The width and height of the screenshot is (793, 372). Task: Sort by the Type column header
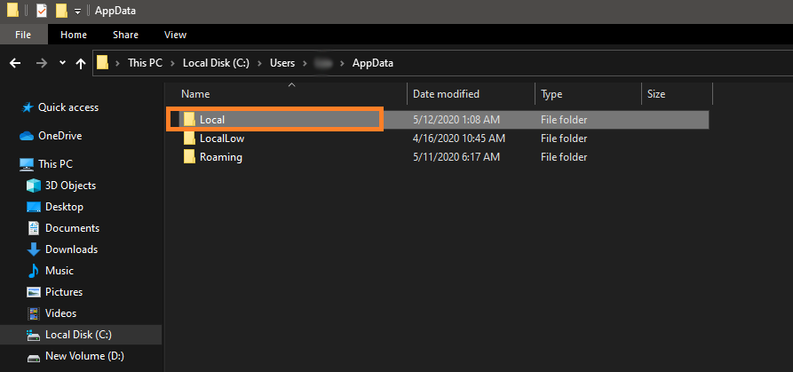[551, 94]
